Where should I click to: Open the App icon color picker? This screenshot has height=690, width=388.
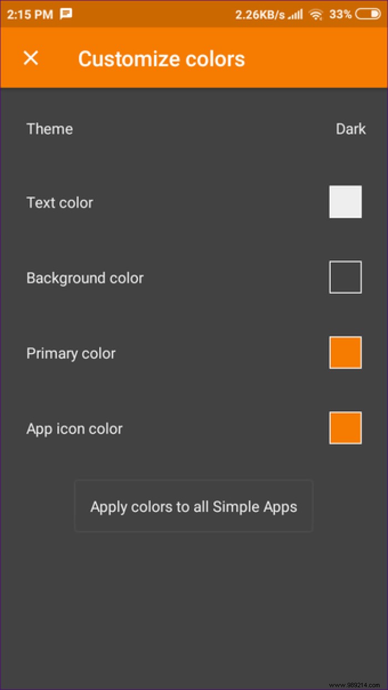[x=345, y=428]
